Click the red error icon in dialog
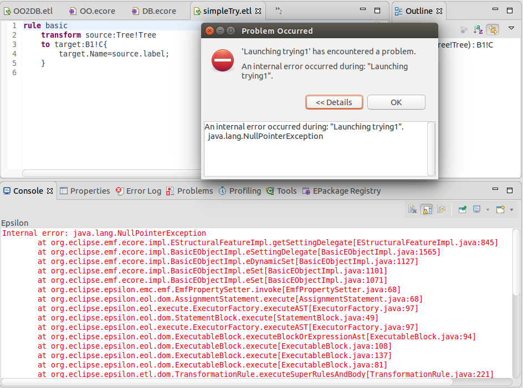 tap(223, 60)
